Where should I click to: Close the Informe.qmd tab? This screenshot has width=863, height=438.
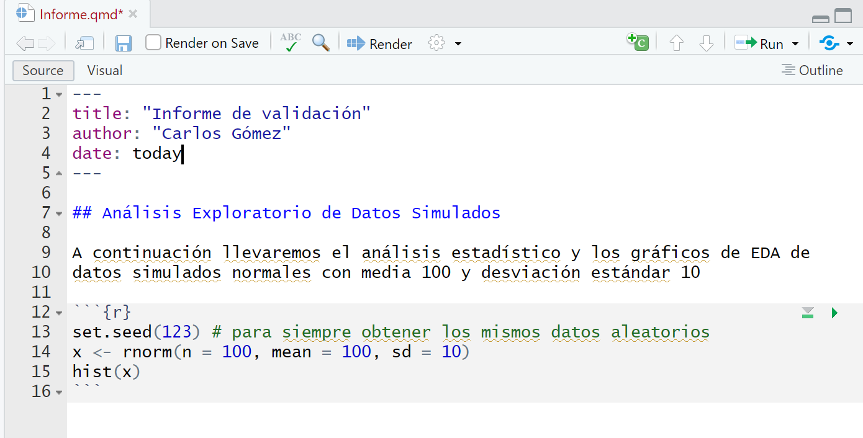(133, 14)
